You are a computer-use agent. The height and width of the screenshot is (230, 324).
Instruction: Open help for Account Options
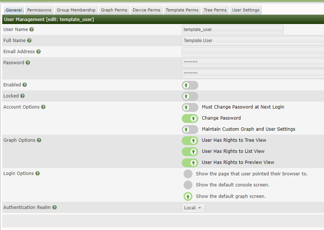click(x=43, y=107)
